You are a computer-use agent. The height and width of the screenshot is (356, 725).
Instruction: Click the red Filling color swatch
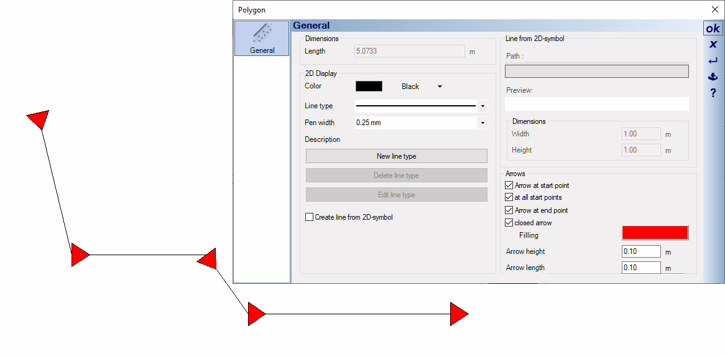[655, 233]
